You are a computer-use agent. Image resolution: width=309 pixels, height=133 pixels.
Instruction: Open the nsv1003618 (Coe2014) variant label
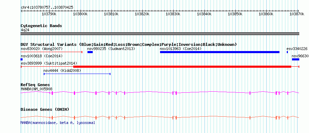point(42,56)
